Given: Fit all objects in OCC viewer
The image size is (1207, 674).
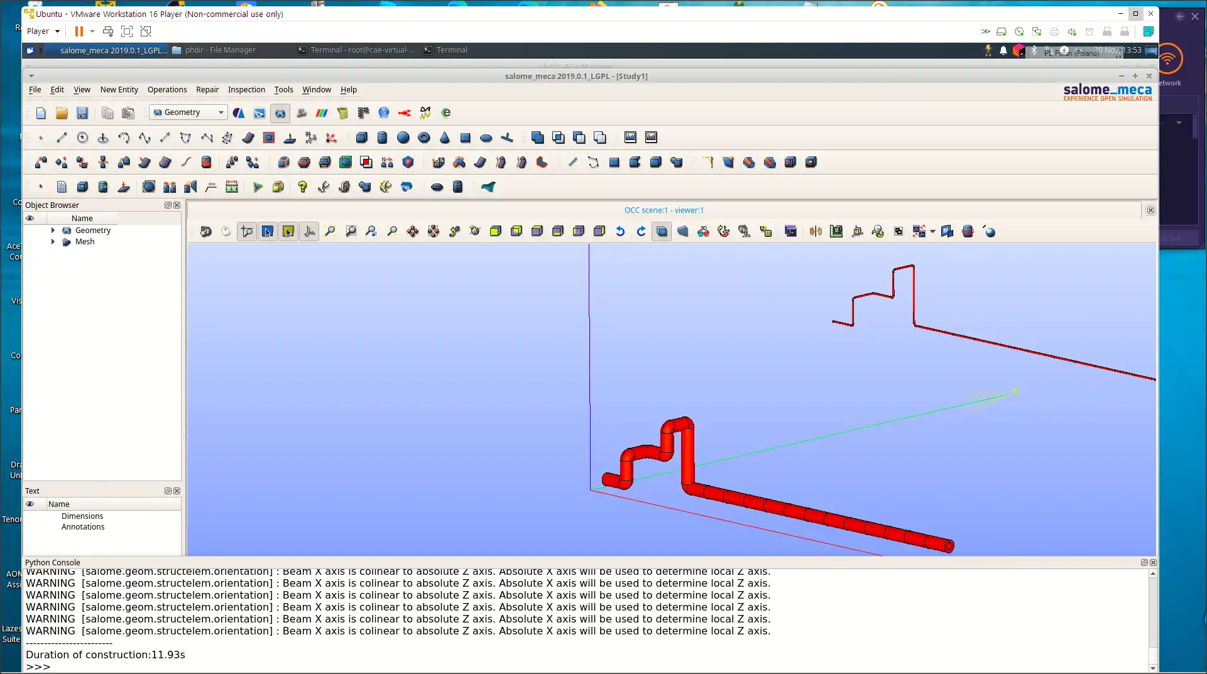Looking at the screenshot, I should (x=330, y=232).
